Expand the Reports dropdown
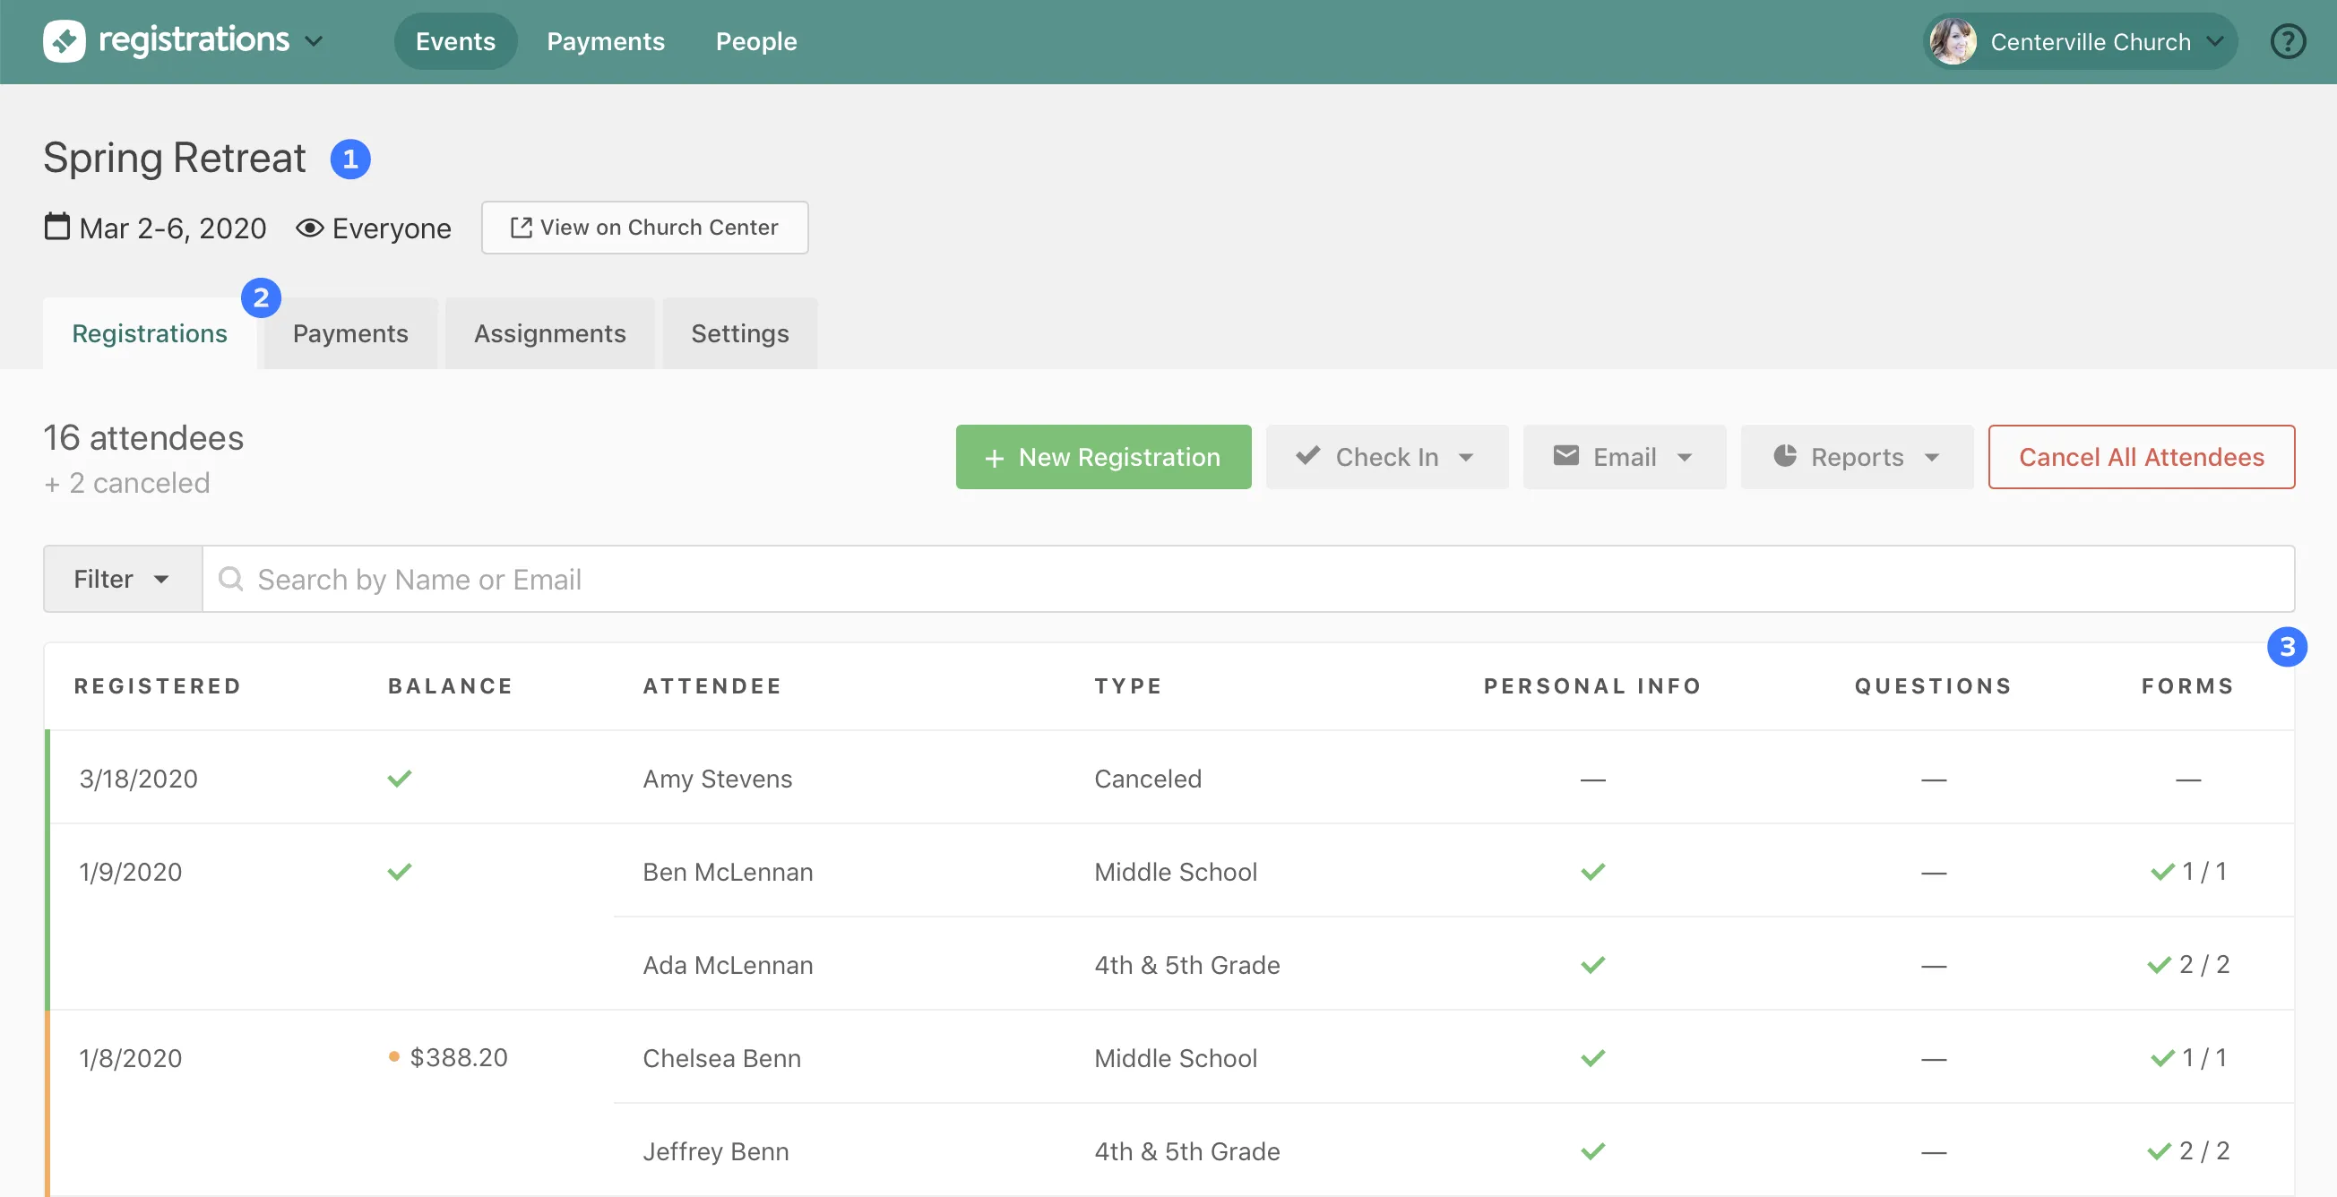The height and width of the screenshot is (1197, 2337). (x=1856, y=457)
